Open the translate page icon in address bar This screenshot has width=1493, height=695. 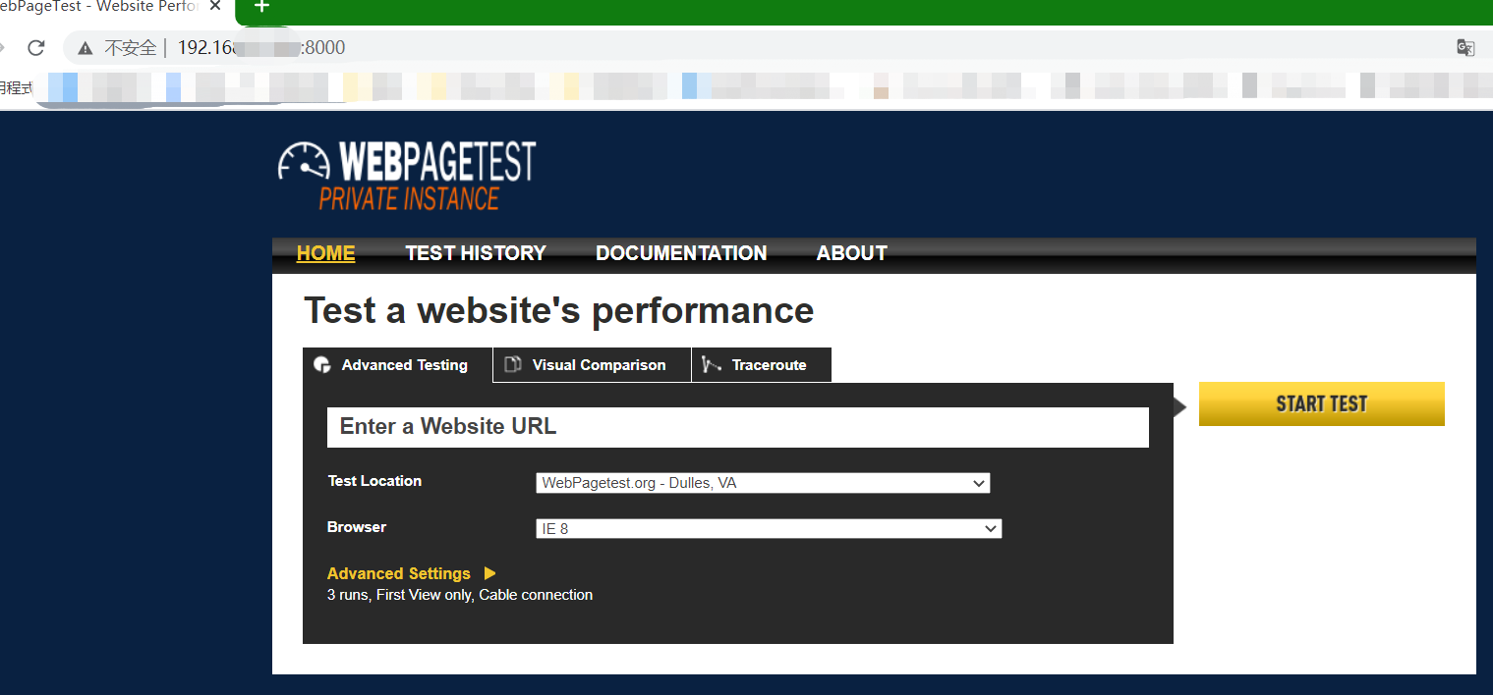click(1465, 47)
